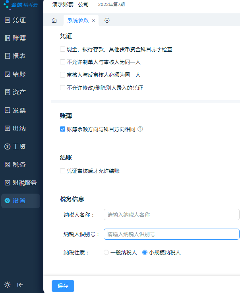Expand the tab list dropdown chevron
Screen dimensions: 240x293
pyautogui.click(x=107, y=20)
